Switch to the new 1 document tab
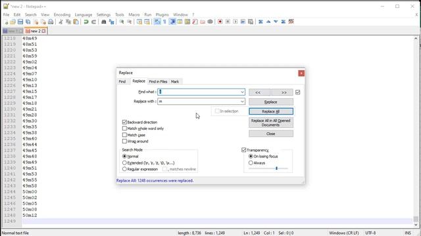Image resolution: width=421 pixels, height=236 pixels. 12,31
